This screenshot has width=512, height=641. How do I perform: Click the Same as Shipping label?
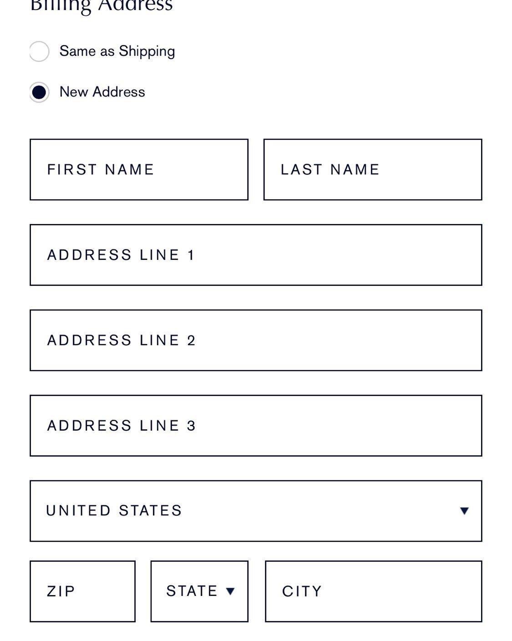(117, 51)
